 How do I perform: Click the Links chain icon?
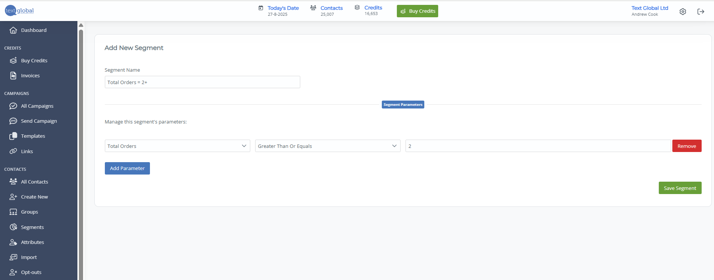coord(13,151)
